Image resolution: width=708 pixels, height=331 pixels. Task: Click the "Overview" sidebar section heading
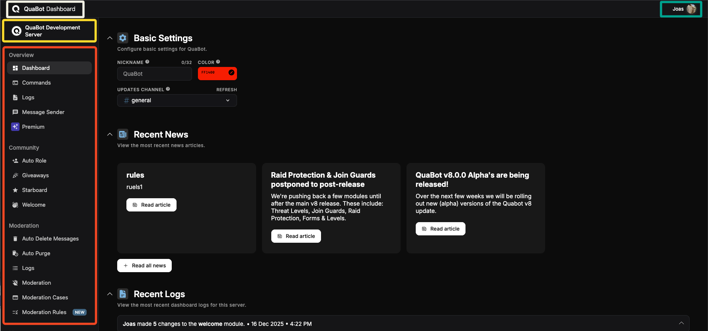click(21, 55)
